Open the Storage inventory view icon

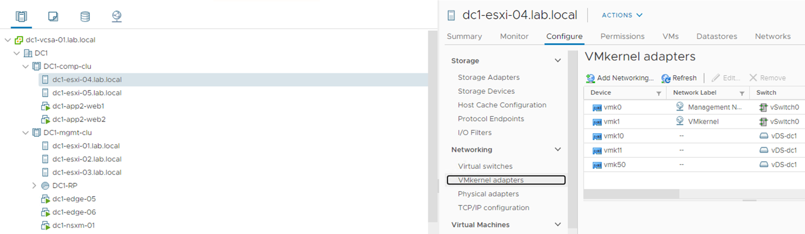(85, 16)
